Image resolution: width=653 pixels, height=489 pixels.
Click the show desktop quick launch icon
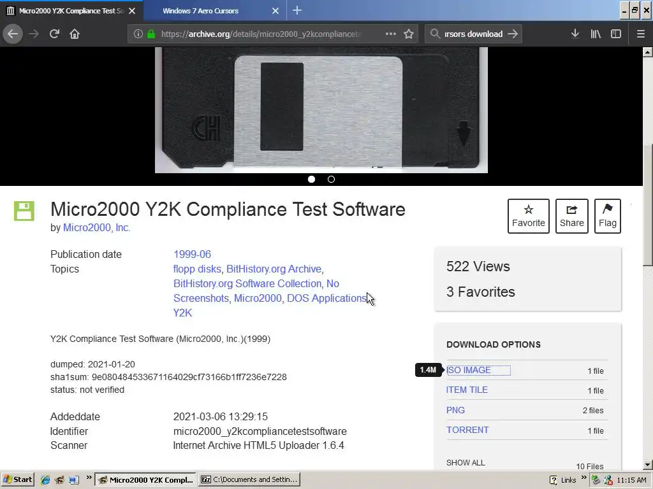pos(74,480)
